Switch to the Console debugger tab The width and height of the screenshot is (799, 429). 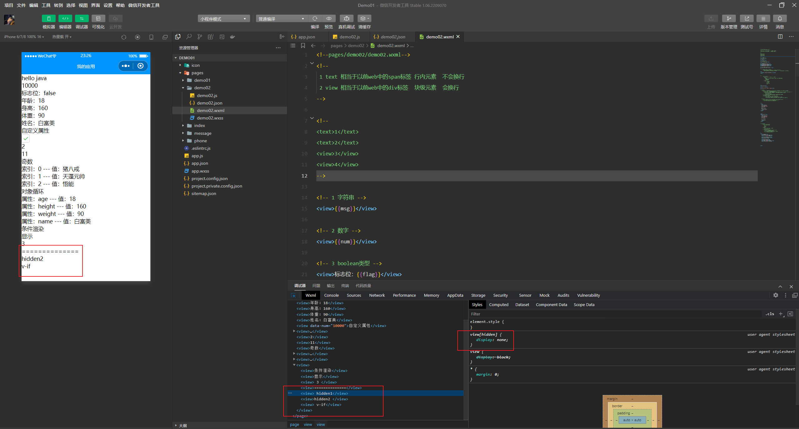click(331, 295)
